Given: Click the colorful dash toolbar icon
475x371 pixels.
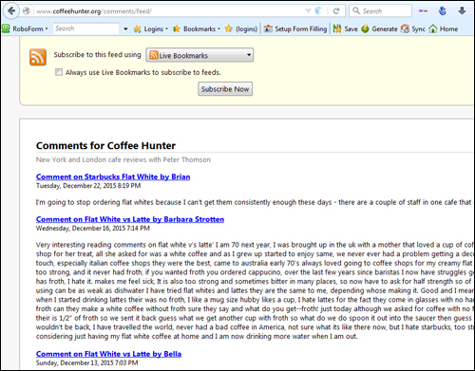Looking at the screenshot, I should pyautogui.click(x=423, y=11).
